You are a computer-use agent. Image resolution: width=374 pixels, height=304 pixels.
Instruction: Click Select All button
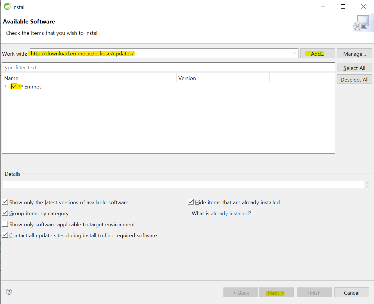(x=355, y=68)
